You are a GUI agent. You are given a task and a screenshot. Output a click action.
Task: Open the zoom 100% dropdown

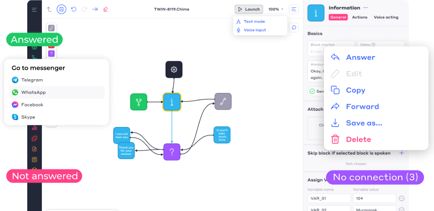[x=276, y=9]
